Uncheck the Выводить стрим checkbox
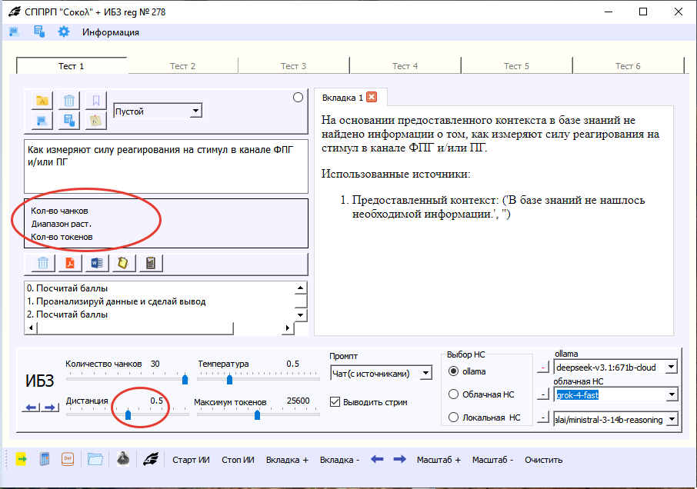The width and height of the screenshot is (697, 489). tap(335, 401)
